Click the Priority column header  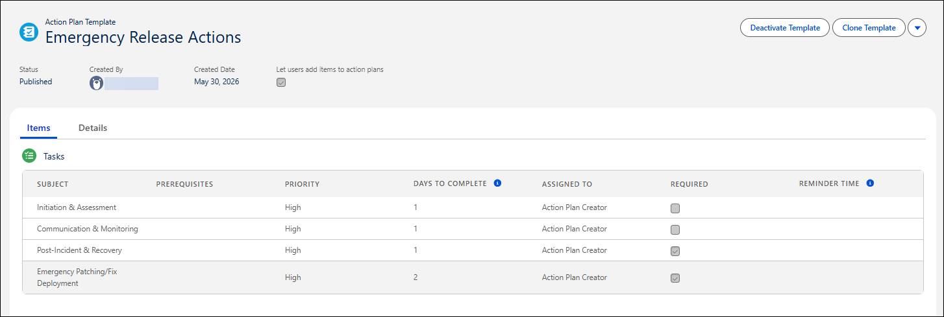click(302, 184)
